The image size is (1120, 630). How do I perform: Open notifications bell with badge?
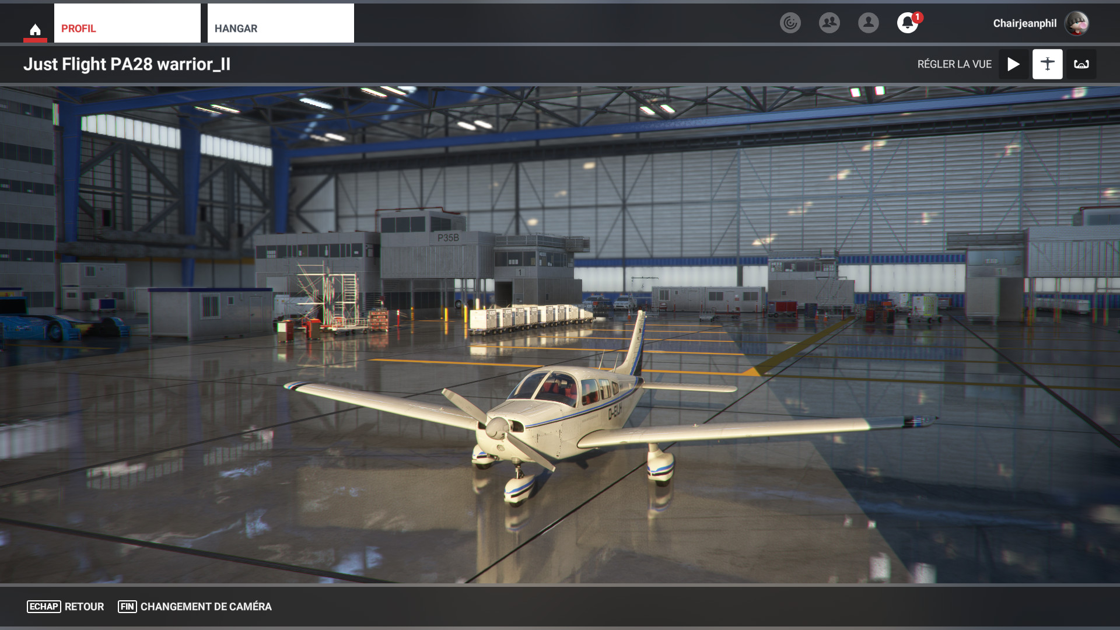coord(908,23)
